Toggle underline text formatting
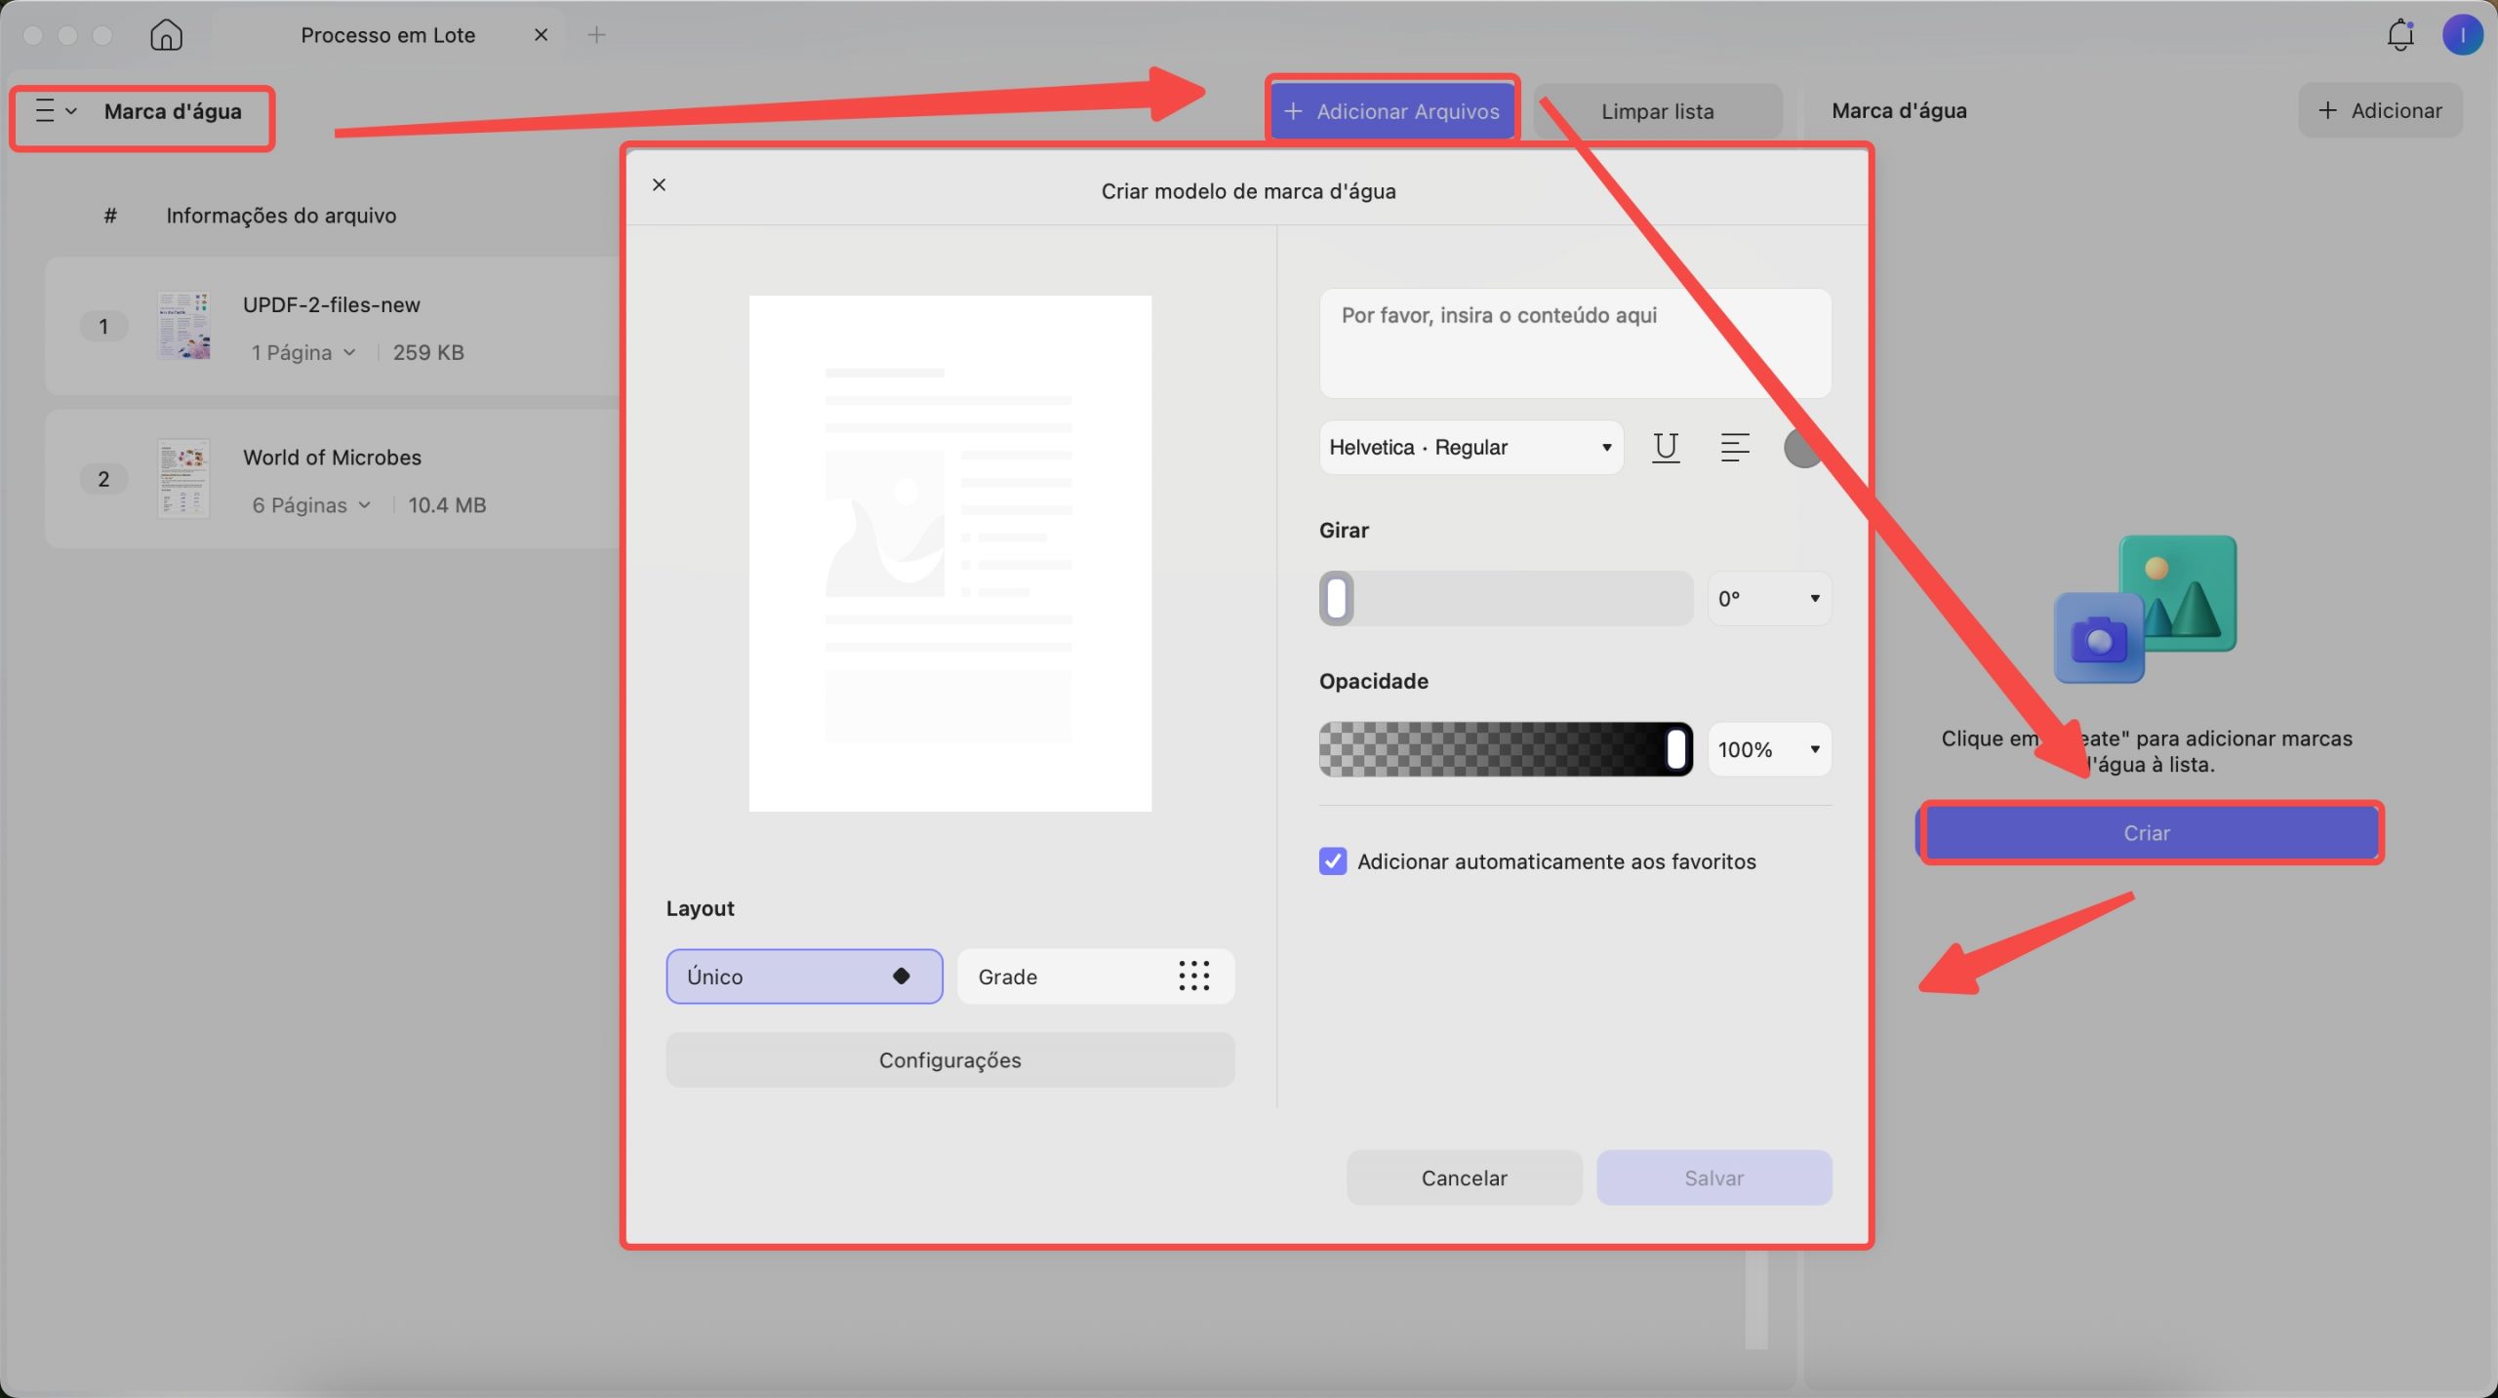The height and width of the screenshot is (1398, 2498). coord(1666,447)
